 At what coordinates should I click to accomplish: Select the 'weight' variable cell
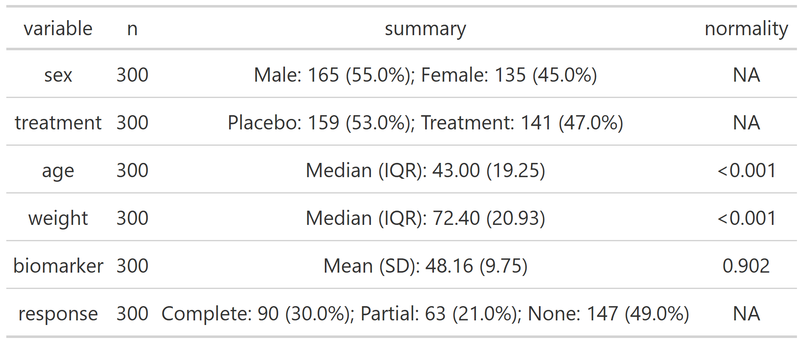[58, 219]
